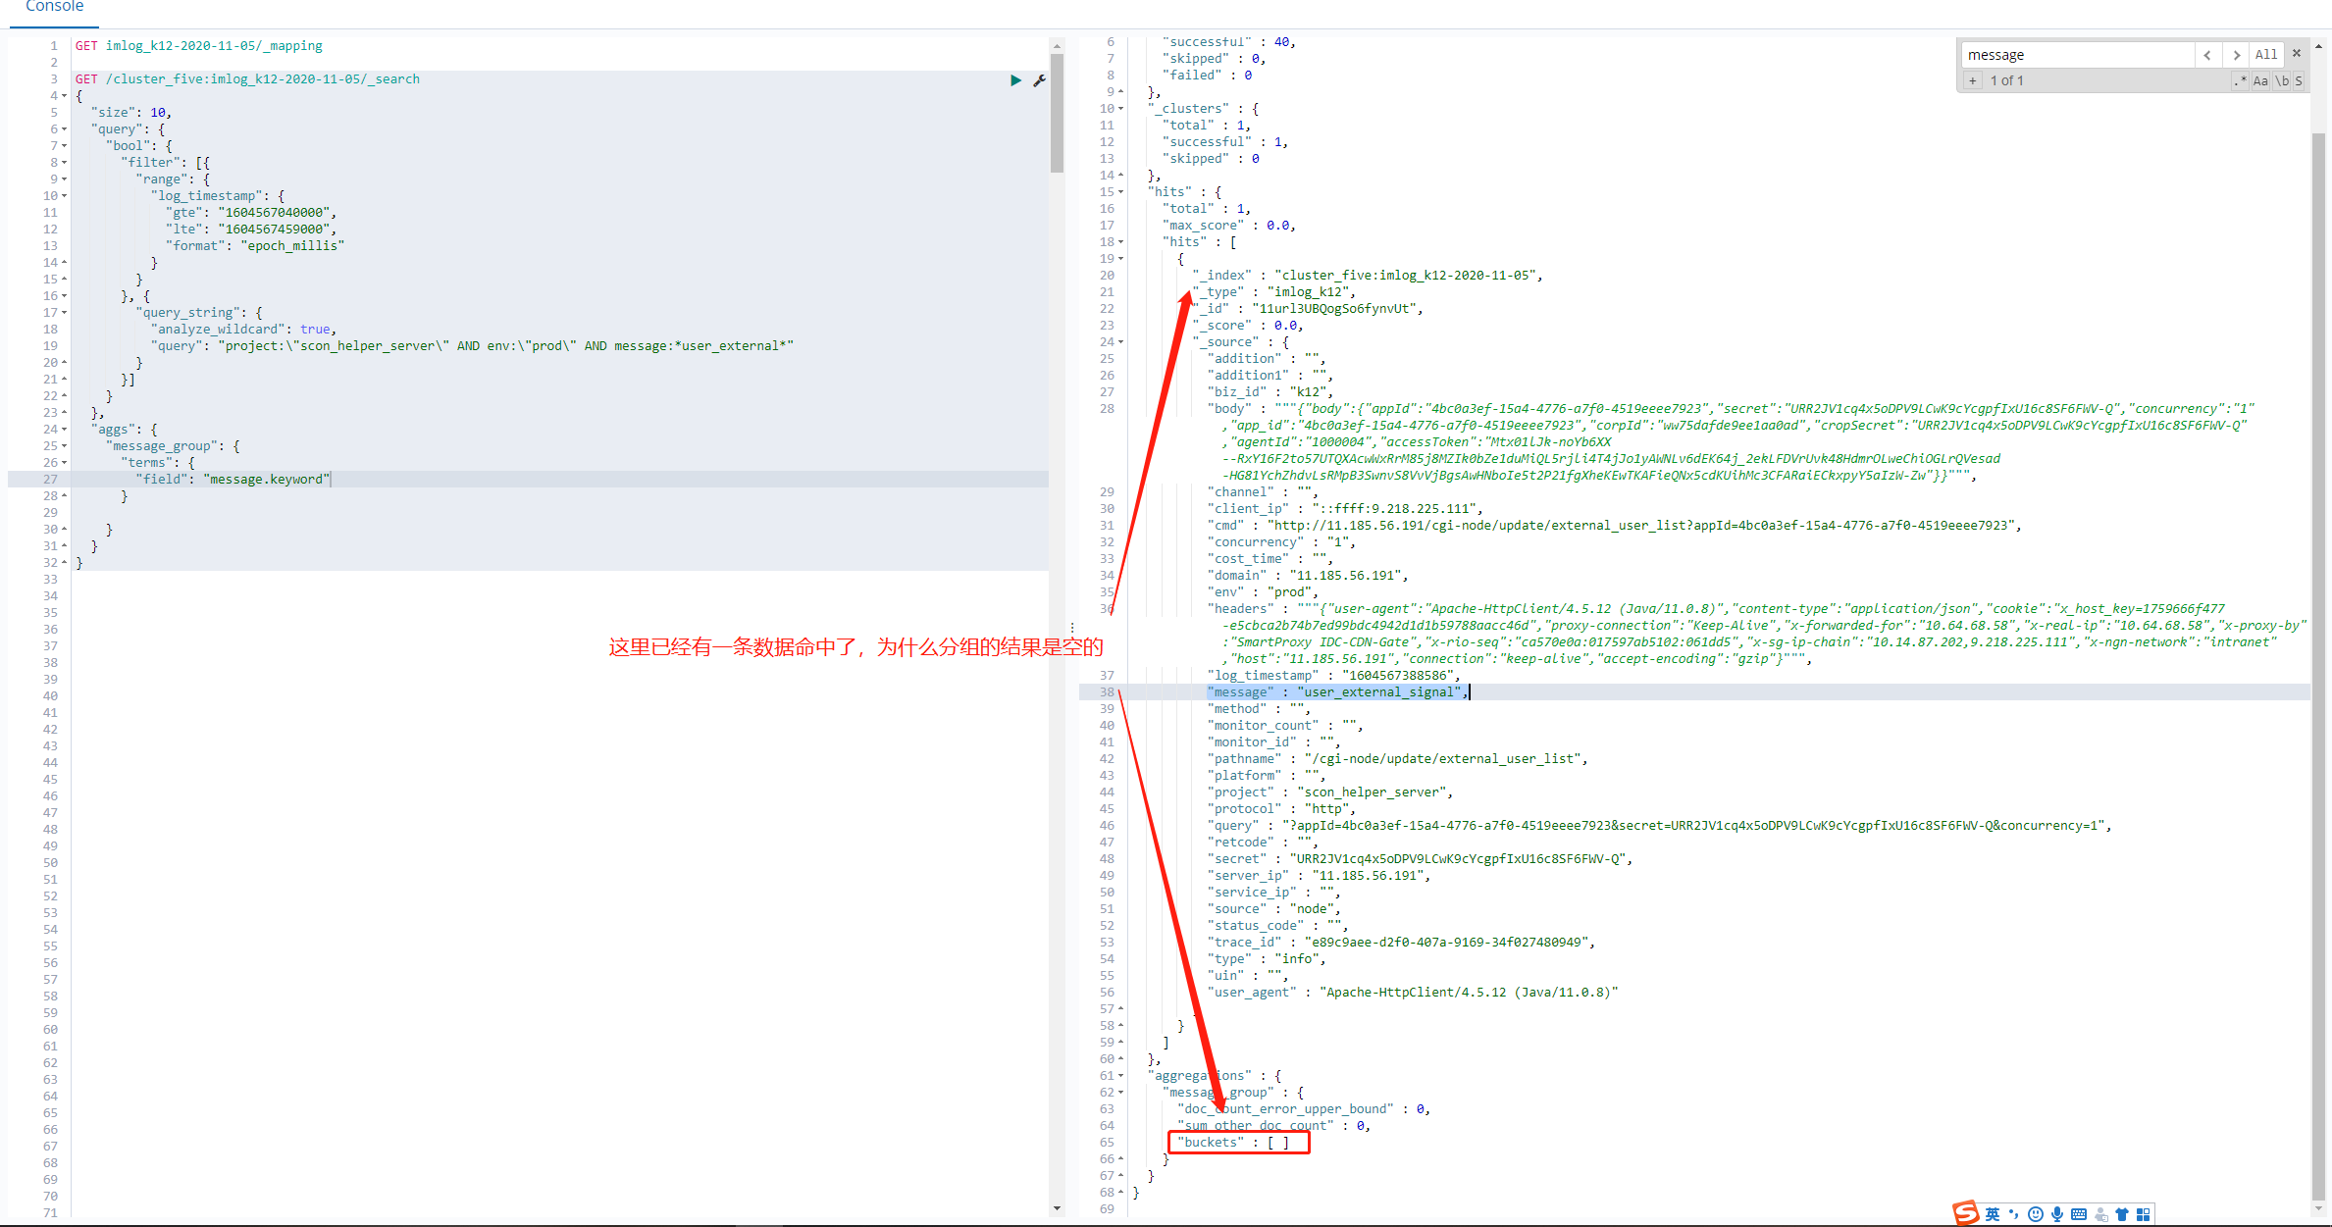Image resolution: width=2332 pixels, height=1227 pixels.
Task: Collapse the response "_clusters" block at line 10
Action: pos(1121,109)
